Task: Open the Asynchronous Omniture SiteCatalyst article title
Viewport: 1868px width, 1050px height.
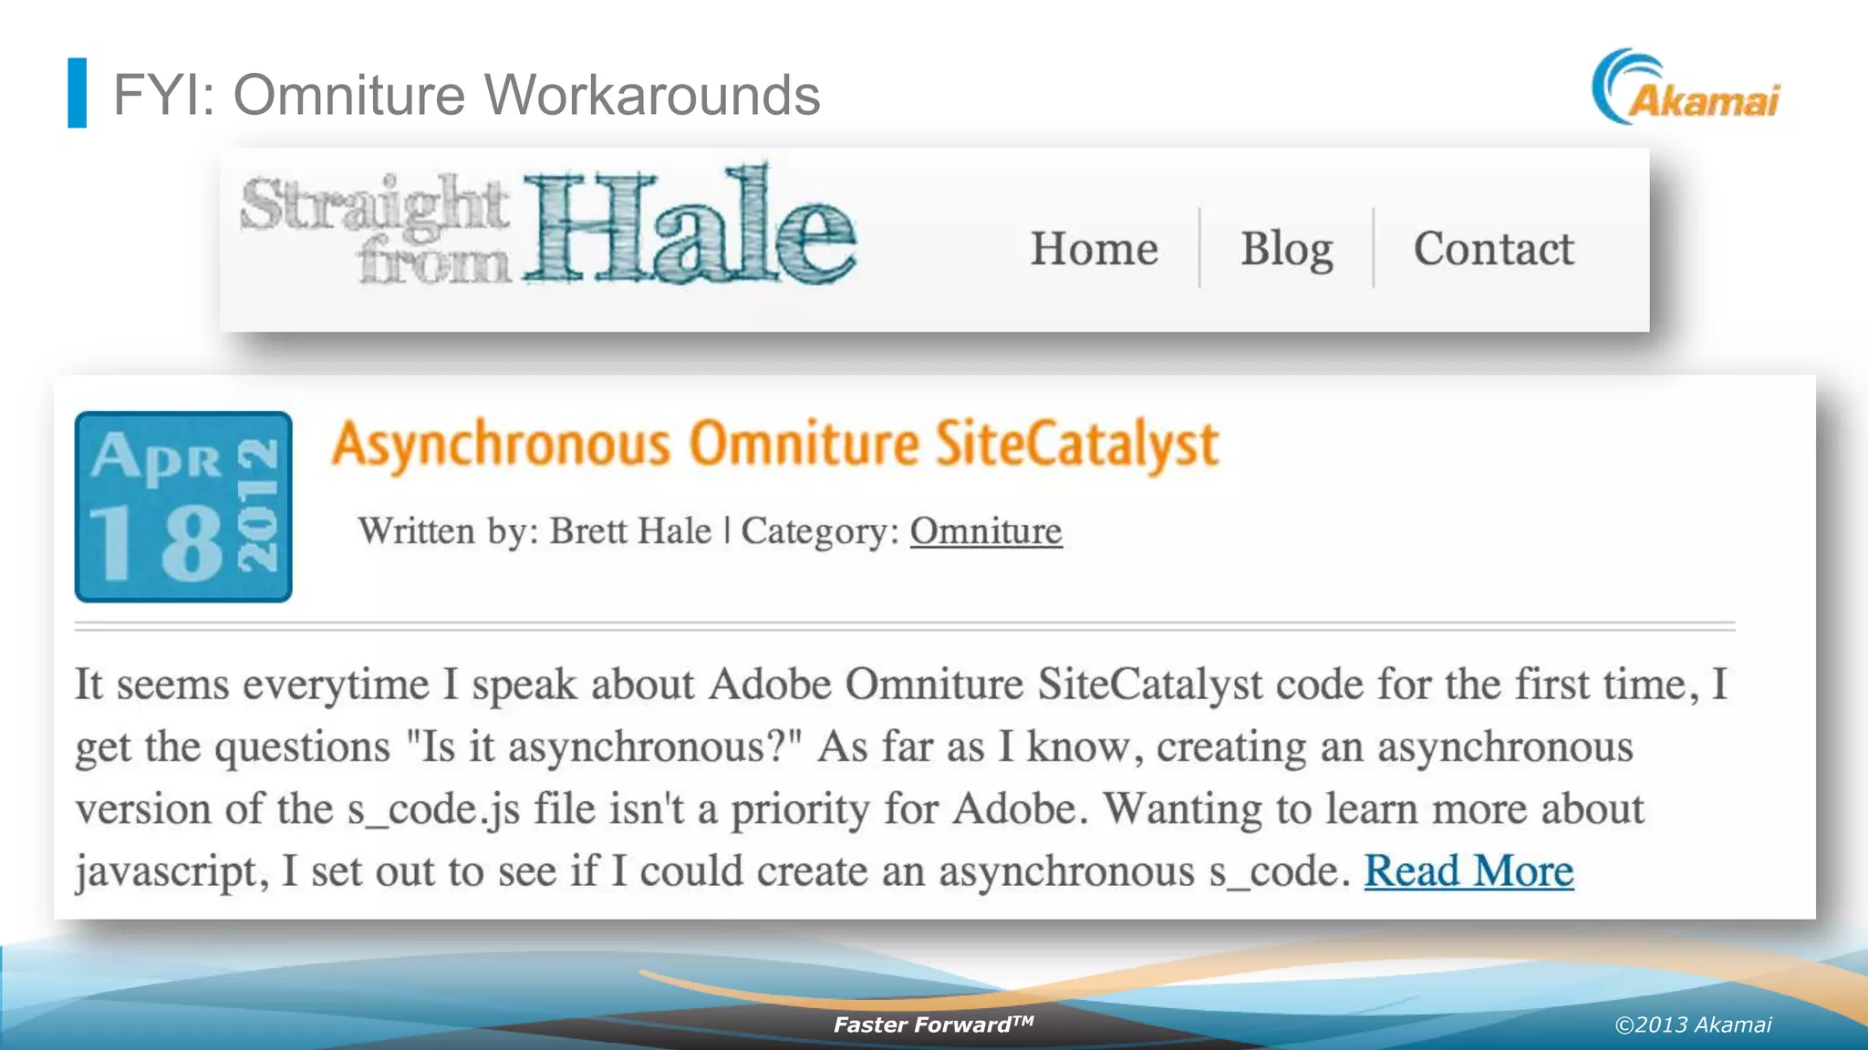Action: [x=775, y=445]
